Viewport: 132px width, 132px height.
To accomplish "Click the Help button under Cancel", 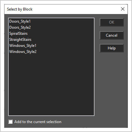I will point(112,48).
